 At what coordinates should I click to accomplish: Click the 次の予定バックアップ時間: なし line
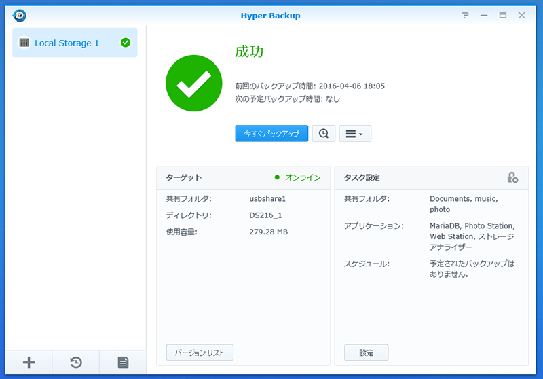[287, 99]
